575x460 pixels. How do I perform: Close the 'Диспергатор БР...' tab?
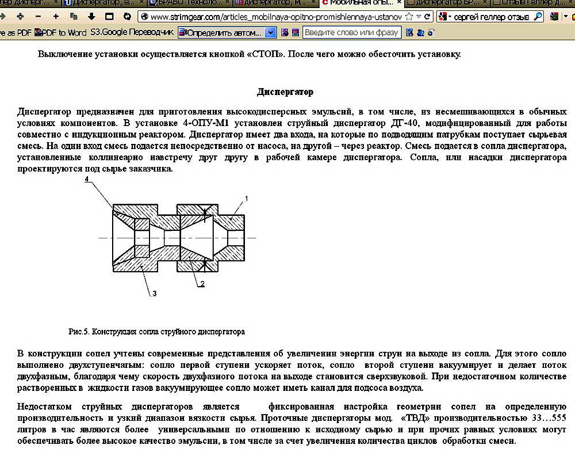[x=485, y=2]
